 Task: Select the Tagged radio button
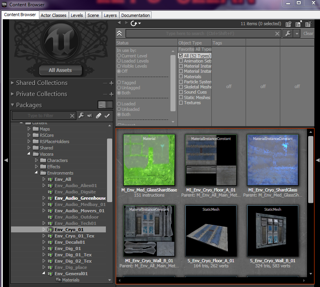pyautogui.click(x=119, y=82)
